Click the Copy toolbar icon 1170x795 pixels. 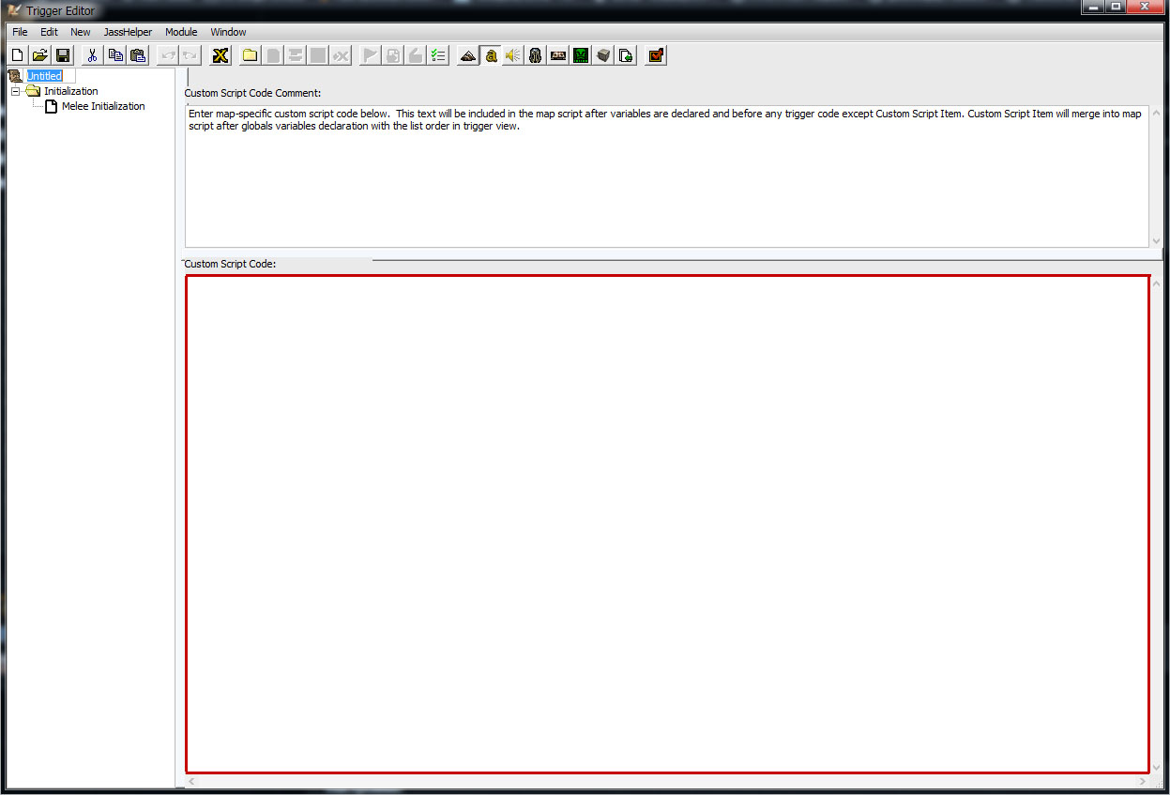tap(114, 55)
